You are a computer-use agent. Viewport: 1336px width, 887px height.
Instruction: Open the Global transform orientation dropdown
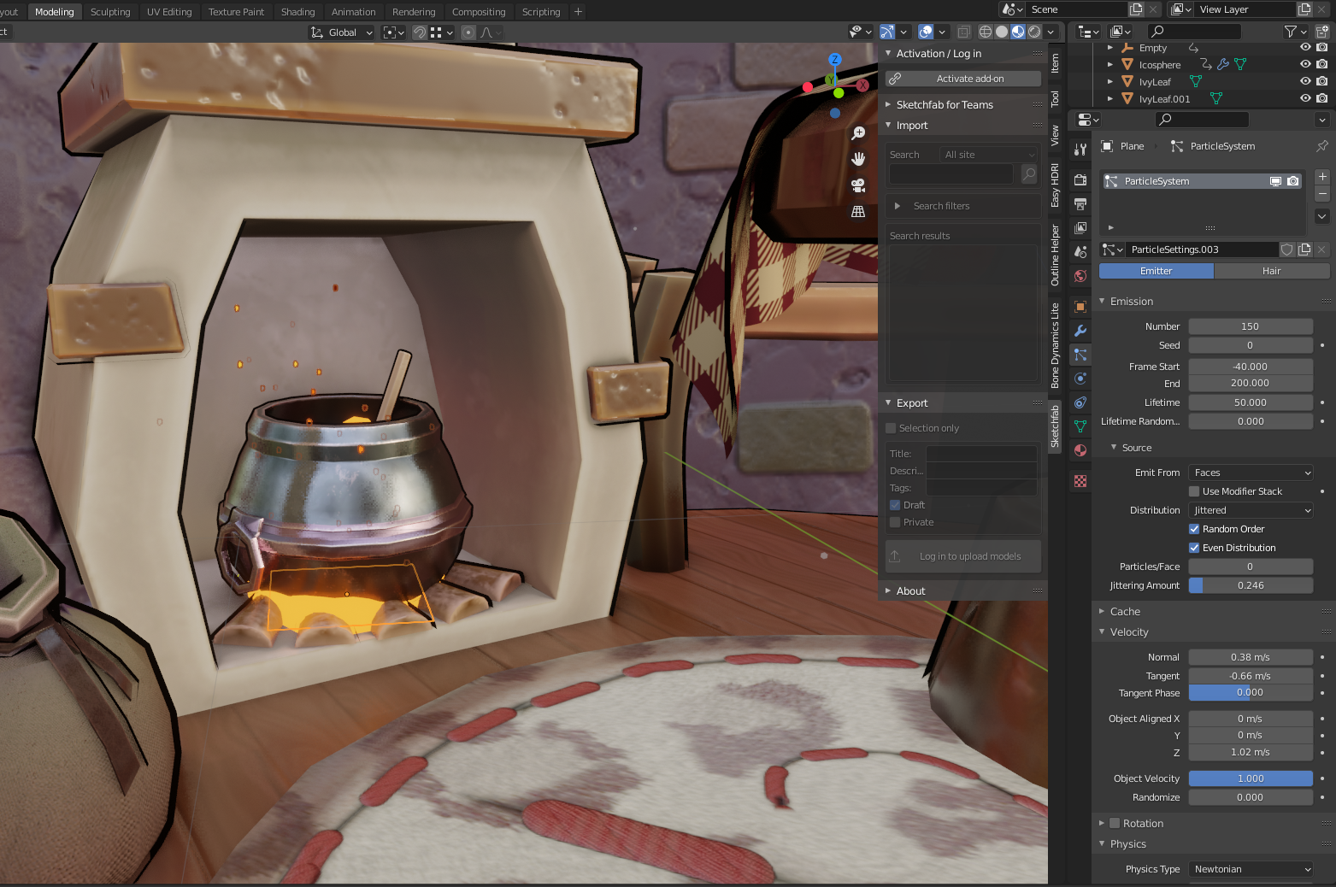pos(342,32)
